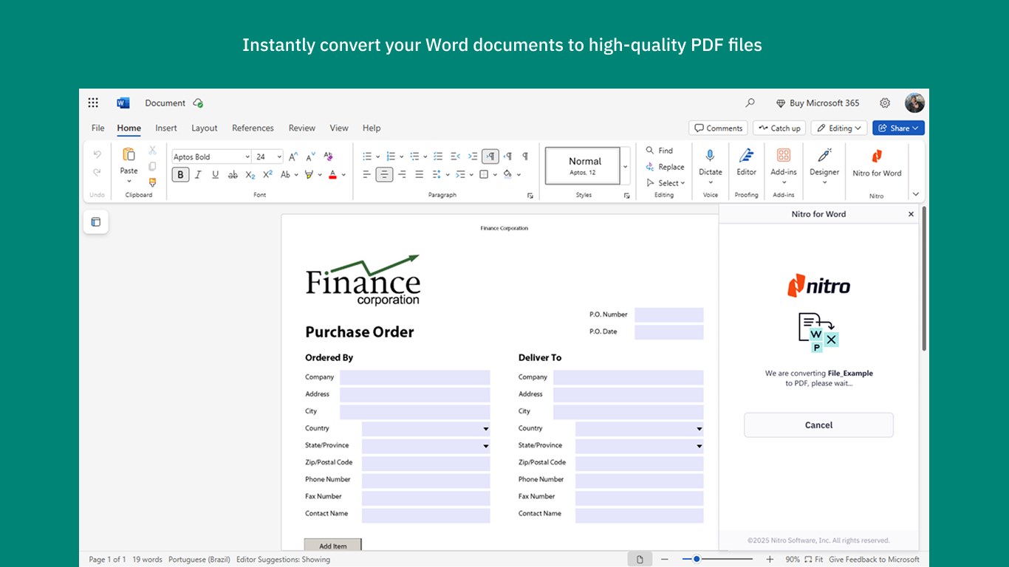Apply strikethrough formatting
This screenshot has height=567, width=1009.
[x=233, y=175]
